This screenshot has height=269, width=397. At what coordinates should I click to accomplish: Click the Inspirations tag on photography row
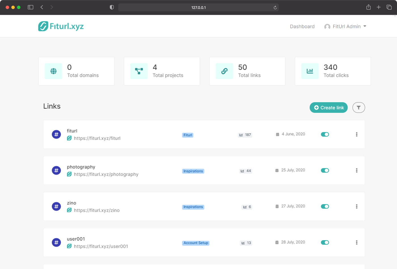coord(193,171)
